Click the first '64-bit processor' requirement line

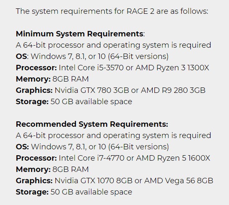pyautogui.click(x=113, y=45)
